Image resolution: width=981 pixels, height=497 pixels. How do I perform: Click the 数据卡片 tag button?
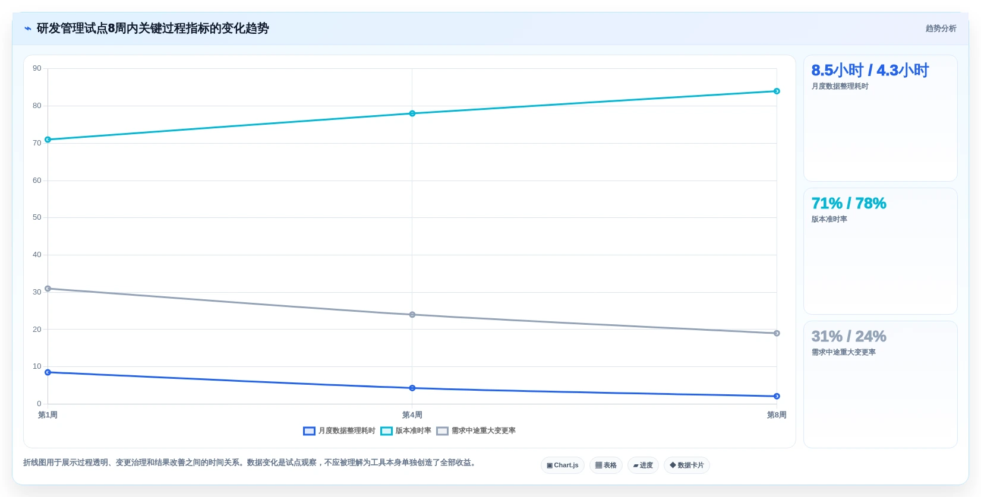687,466
